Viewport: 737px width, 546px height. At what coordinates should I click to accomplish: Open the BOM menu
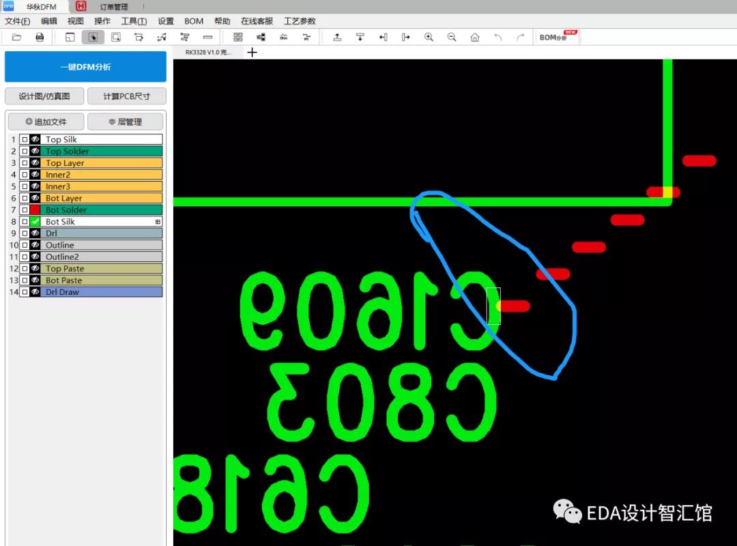tap(194, 21)
